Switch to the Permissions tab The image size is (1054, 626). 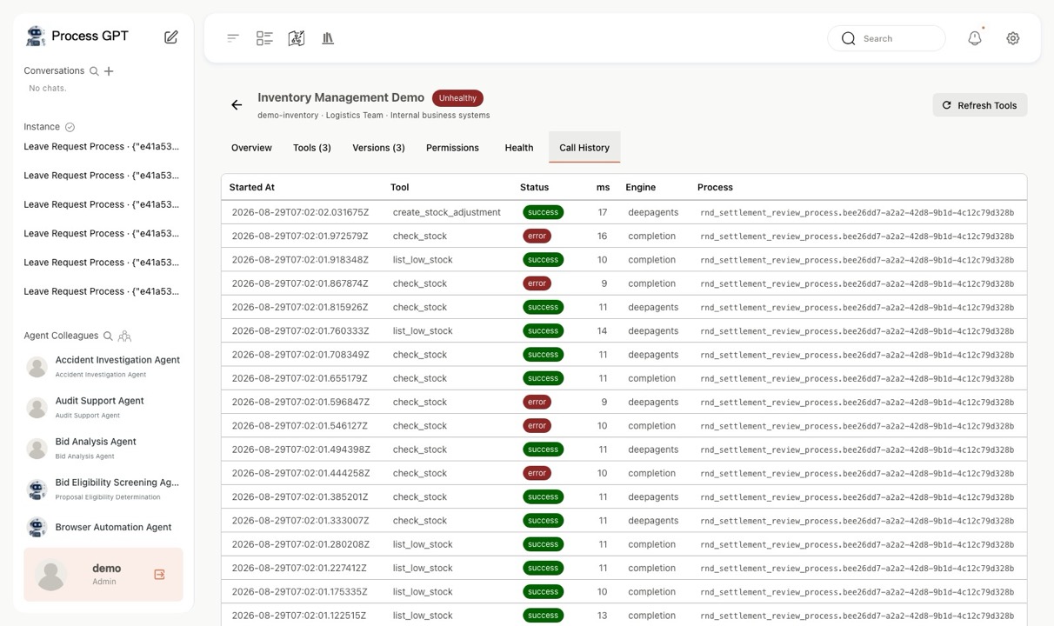(452, 148)
